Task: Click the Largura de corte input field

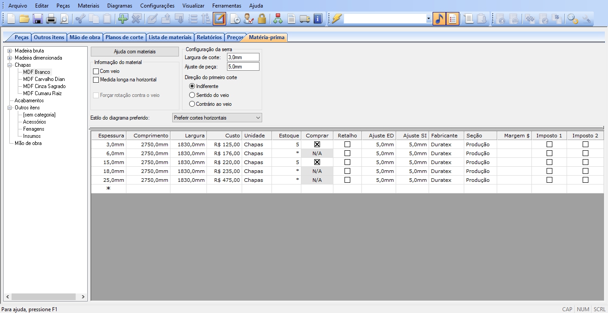Action: pos(243,57)
